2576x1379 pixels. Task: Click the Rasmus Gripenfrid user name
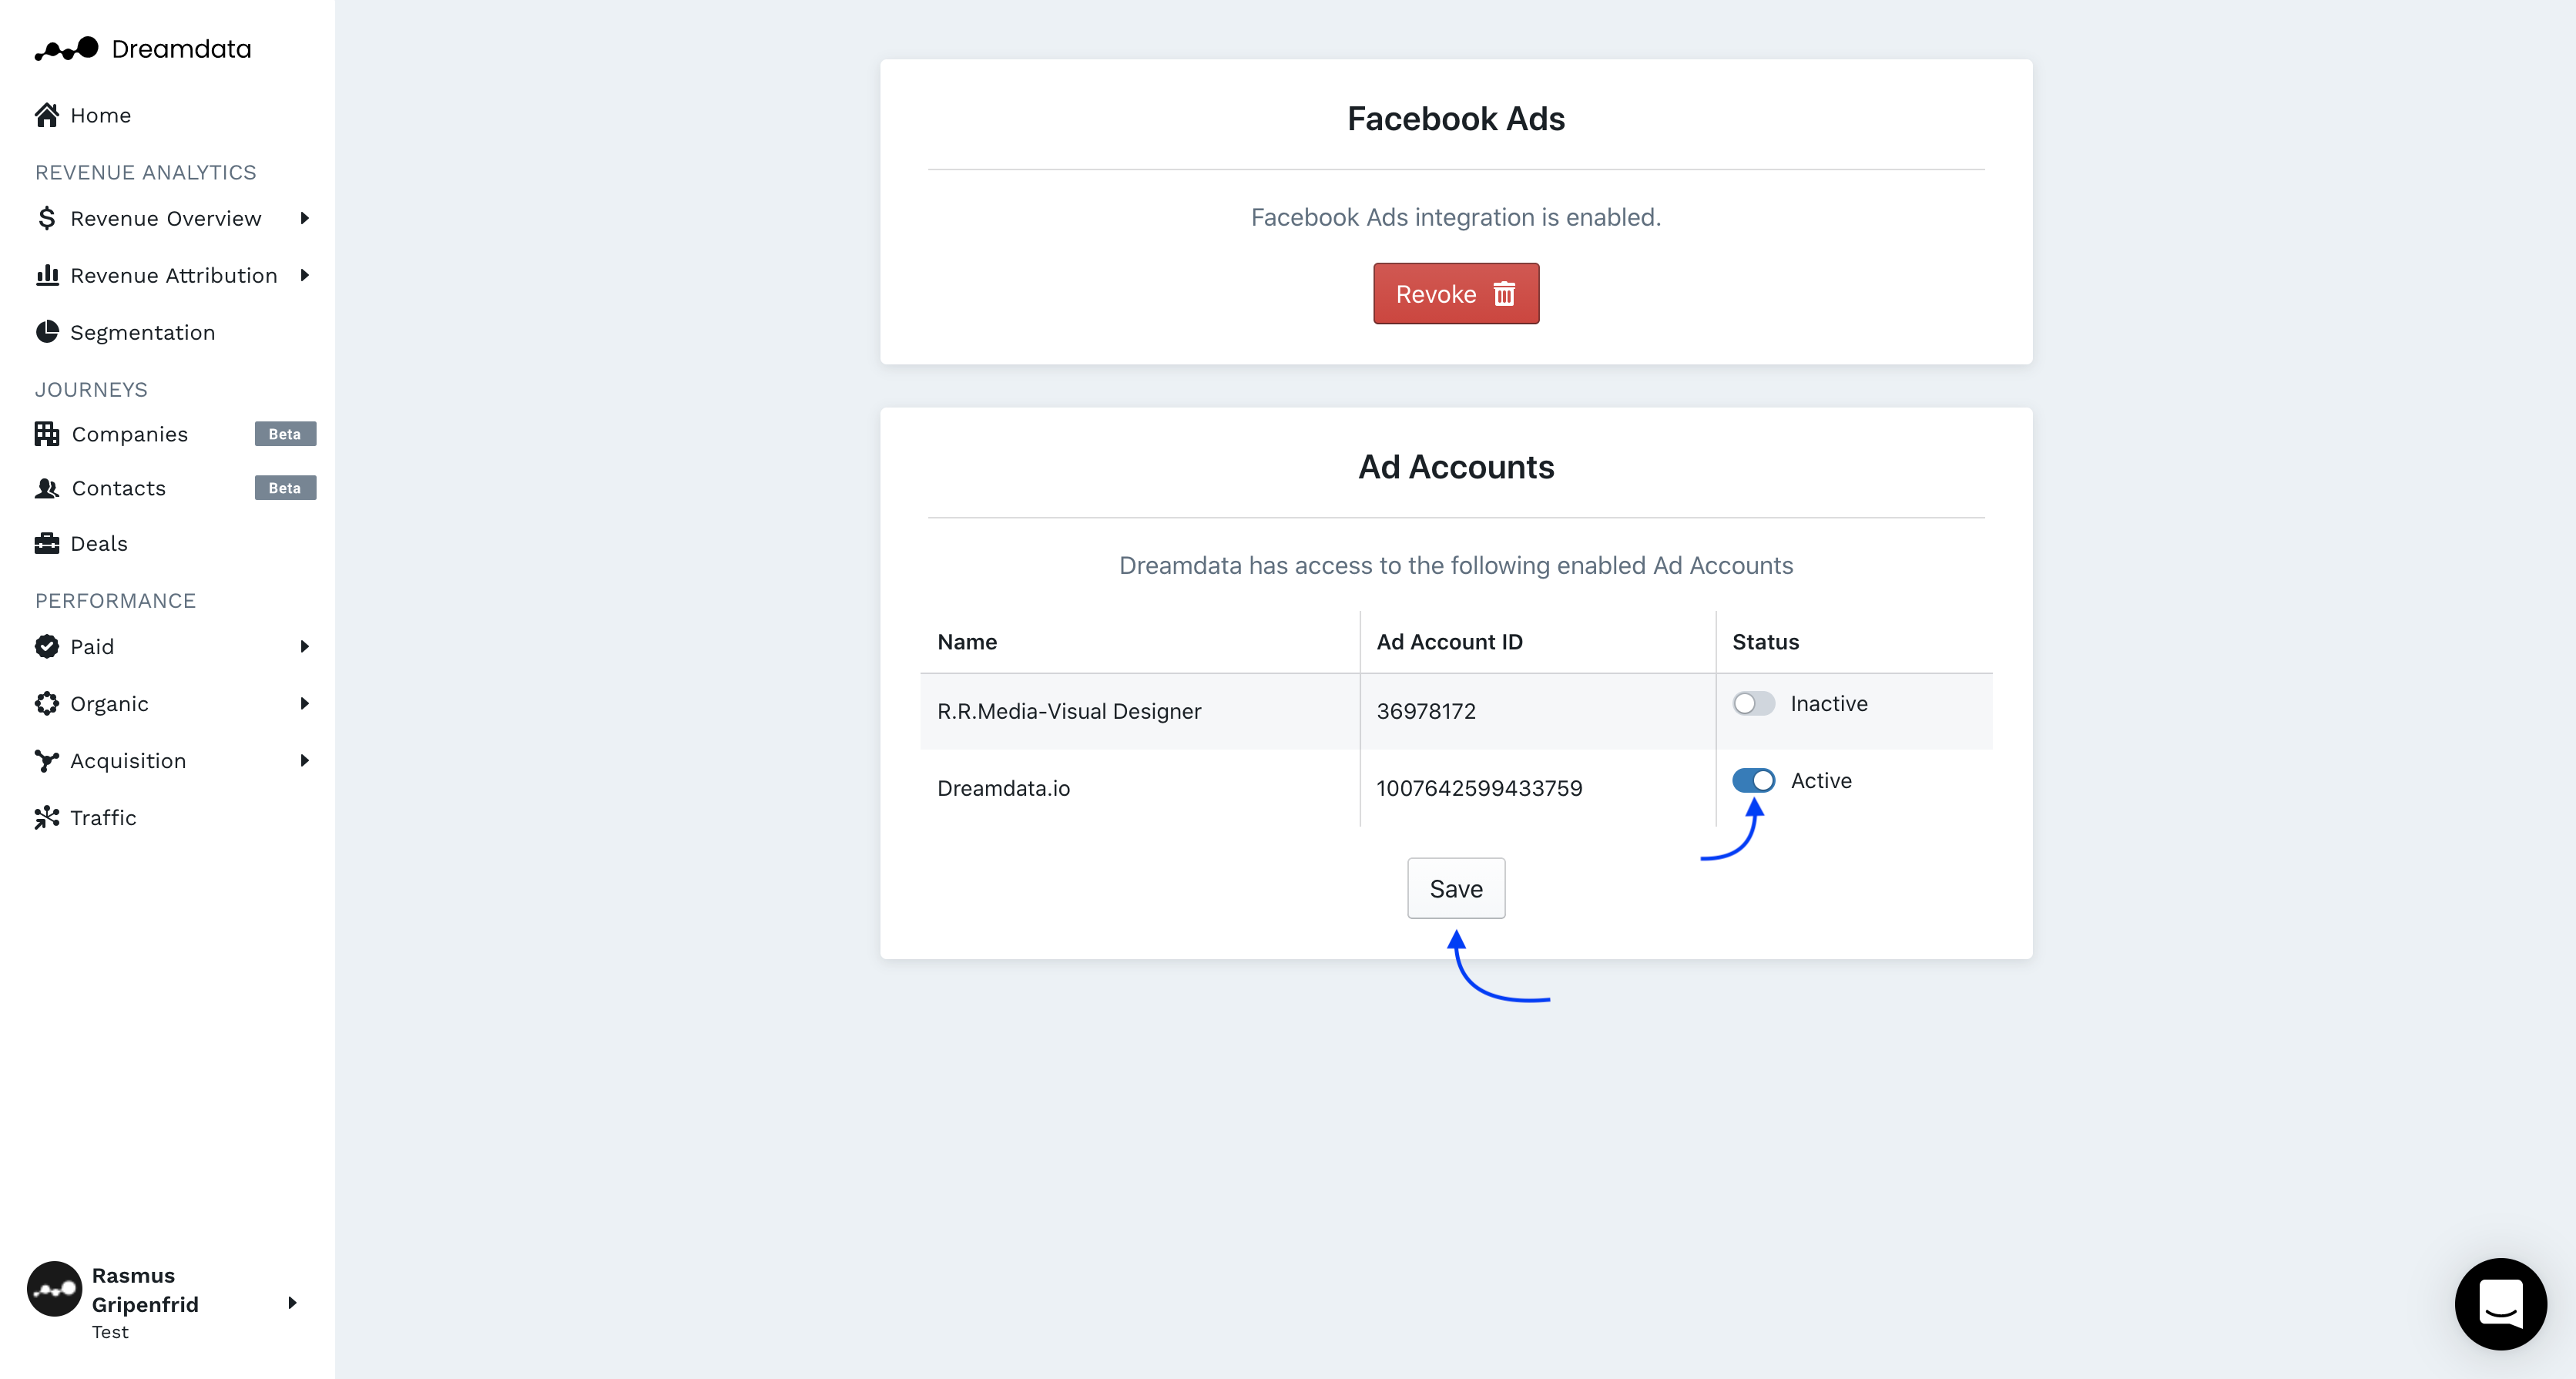click(145, 1290)
